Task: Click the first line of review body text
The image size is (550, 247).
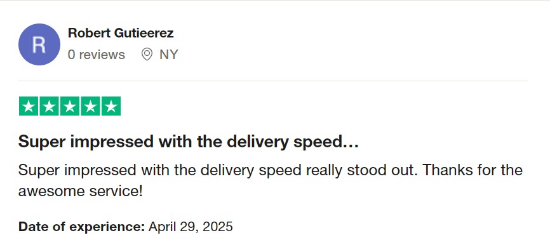Action: 271,171
